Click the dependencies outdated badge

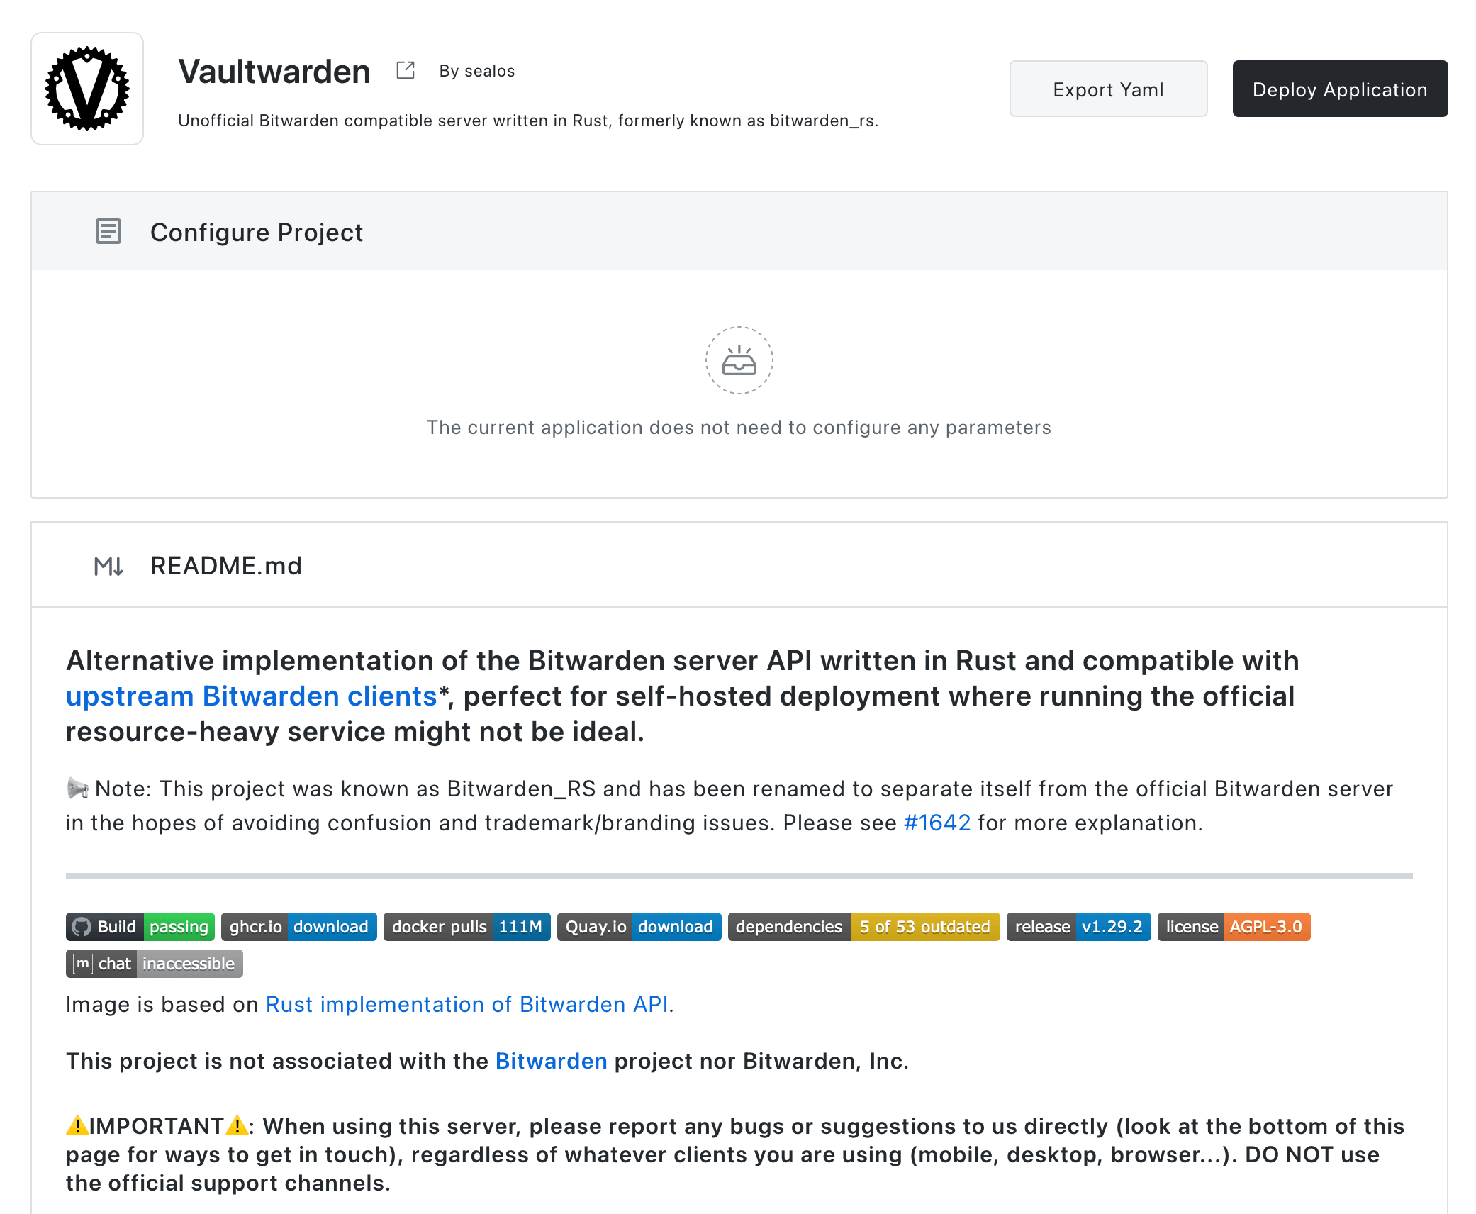(x=863, y=927)
